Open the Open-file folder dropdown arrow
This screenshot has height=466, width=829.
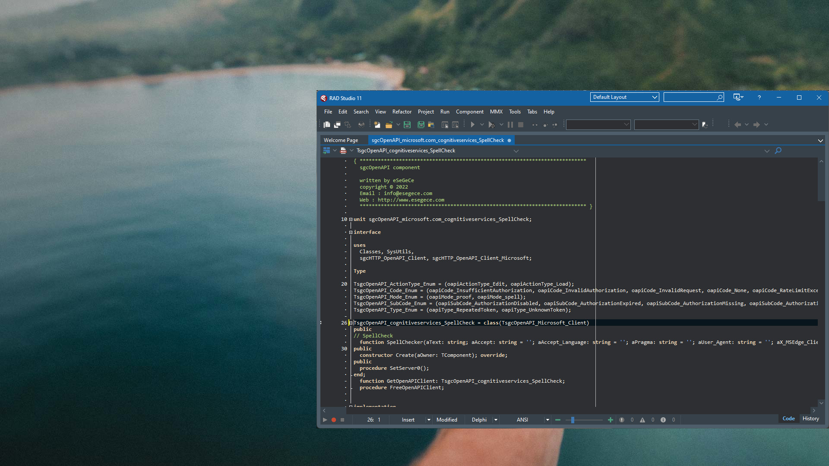[398, 125]
